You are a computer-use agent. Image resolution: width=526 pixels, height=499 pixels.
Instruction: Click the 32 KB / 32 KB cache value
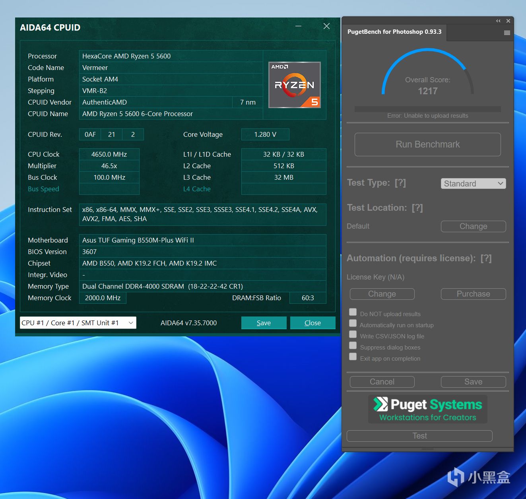pos(283,154)
